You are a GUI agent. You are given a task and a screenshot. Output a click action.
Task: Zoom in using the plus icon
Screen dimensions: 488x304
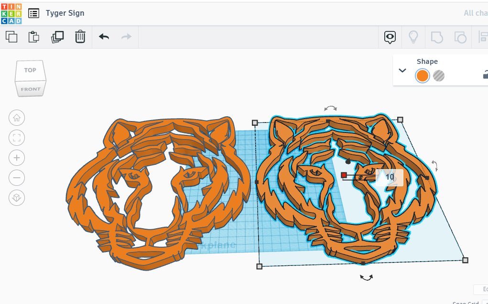17,158
